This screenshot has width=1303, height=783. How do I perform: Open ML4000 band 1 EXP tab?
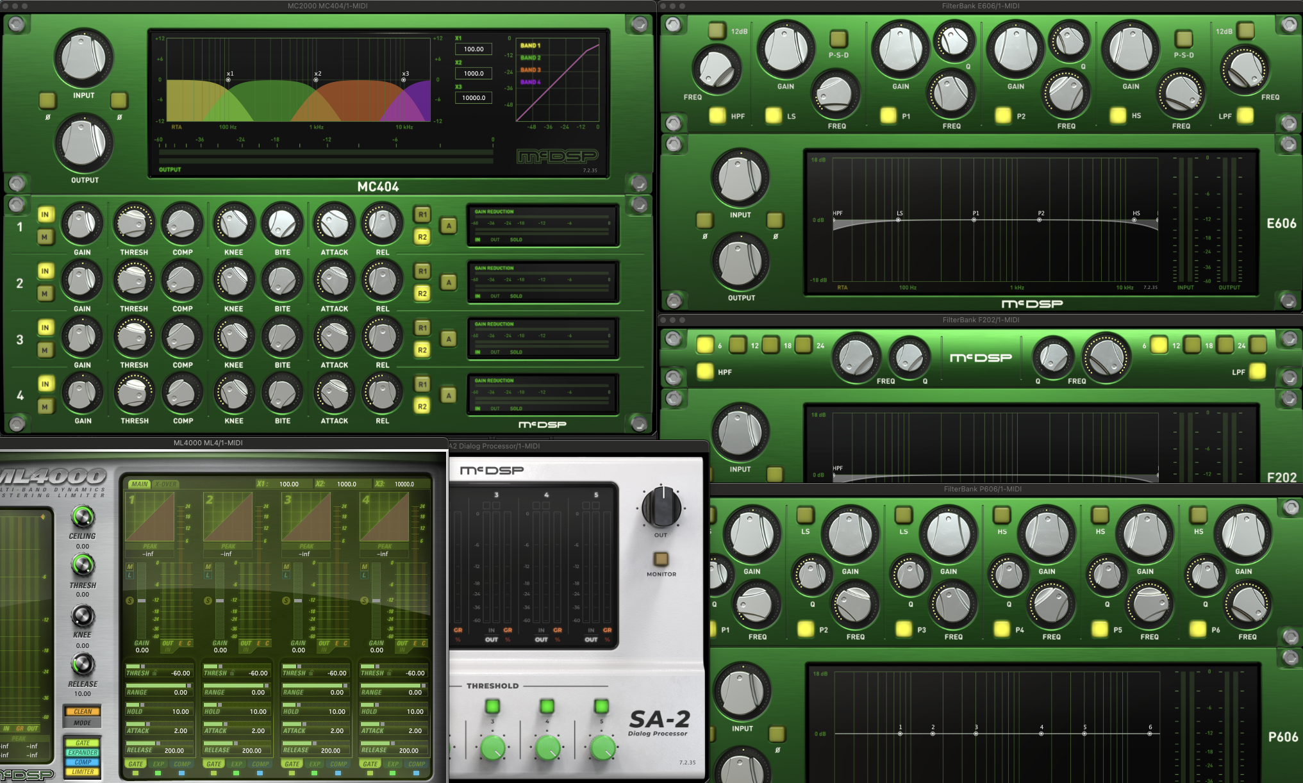[158, 764]
